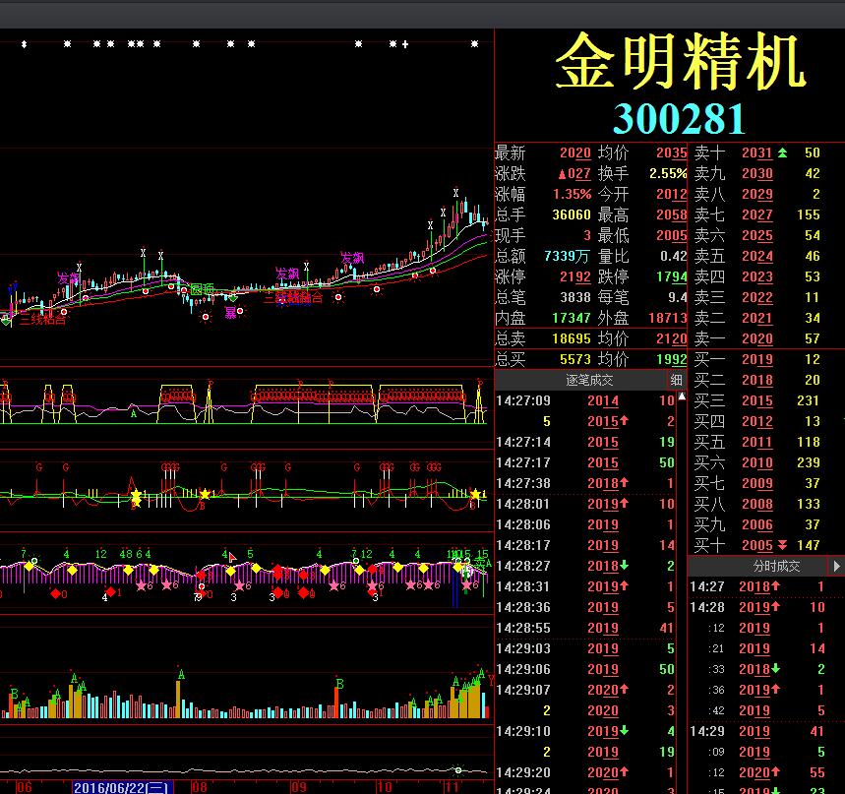
Task: Select the 14:28:27 tick row with down arrow
Action: click(585, 566)
